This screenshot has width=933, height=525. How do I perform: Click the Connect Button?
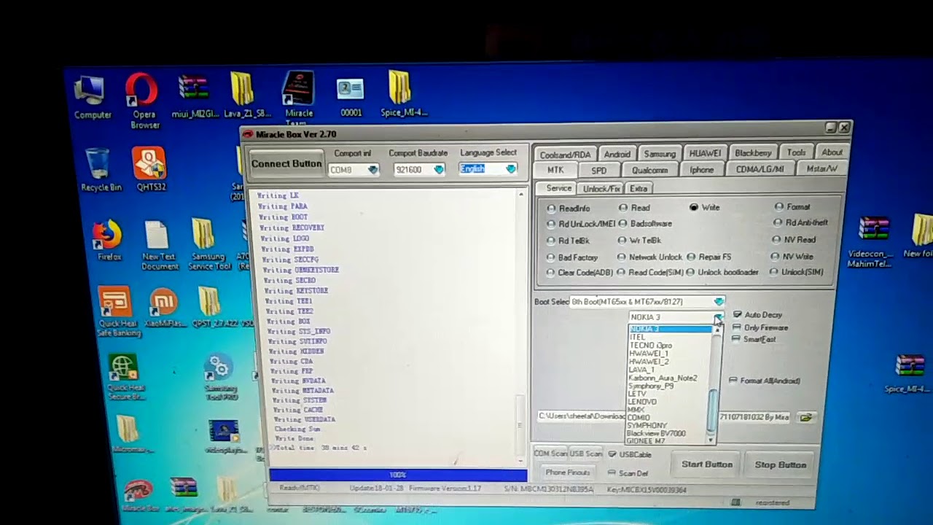pos(286,164)
